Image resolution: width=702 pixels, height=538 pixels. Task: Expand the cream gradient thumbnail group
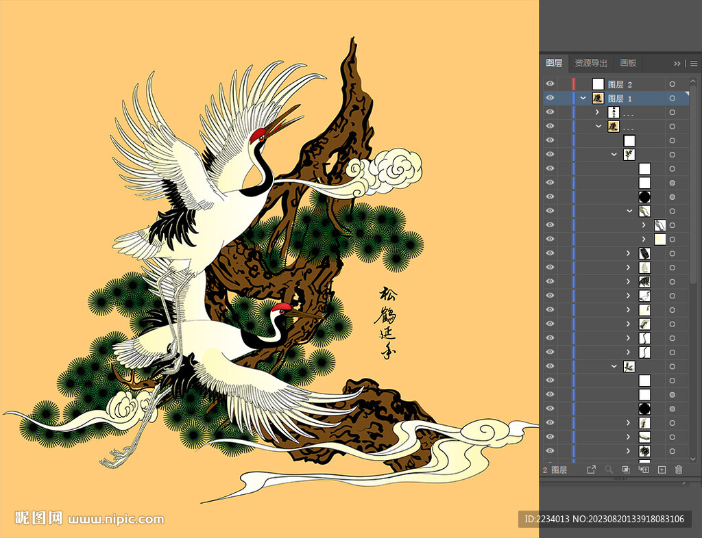(644, 239)
